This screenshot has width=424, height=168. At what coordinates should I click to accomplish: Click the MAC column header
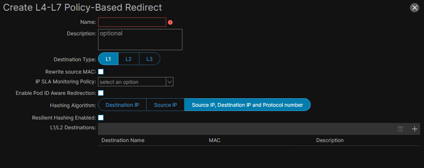[x=214, y=140]
